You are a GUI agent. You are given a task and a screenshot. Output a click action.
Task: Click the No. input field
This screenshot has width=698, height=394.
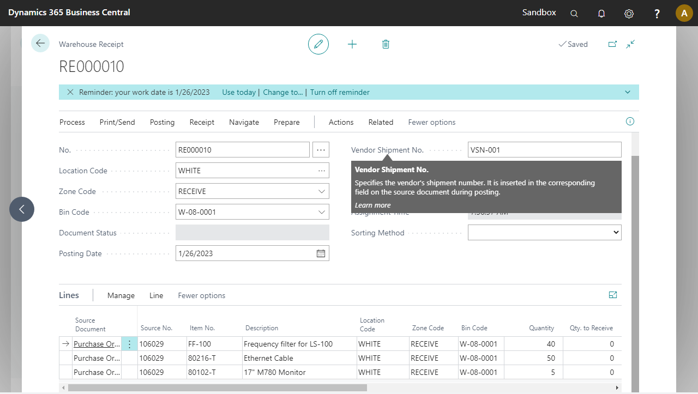pos(243,150)
